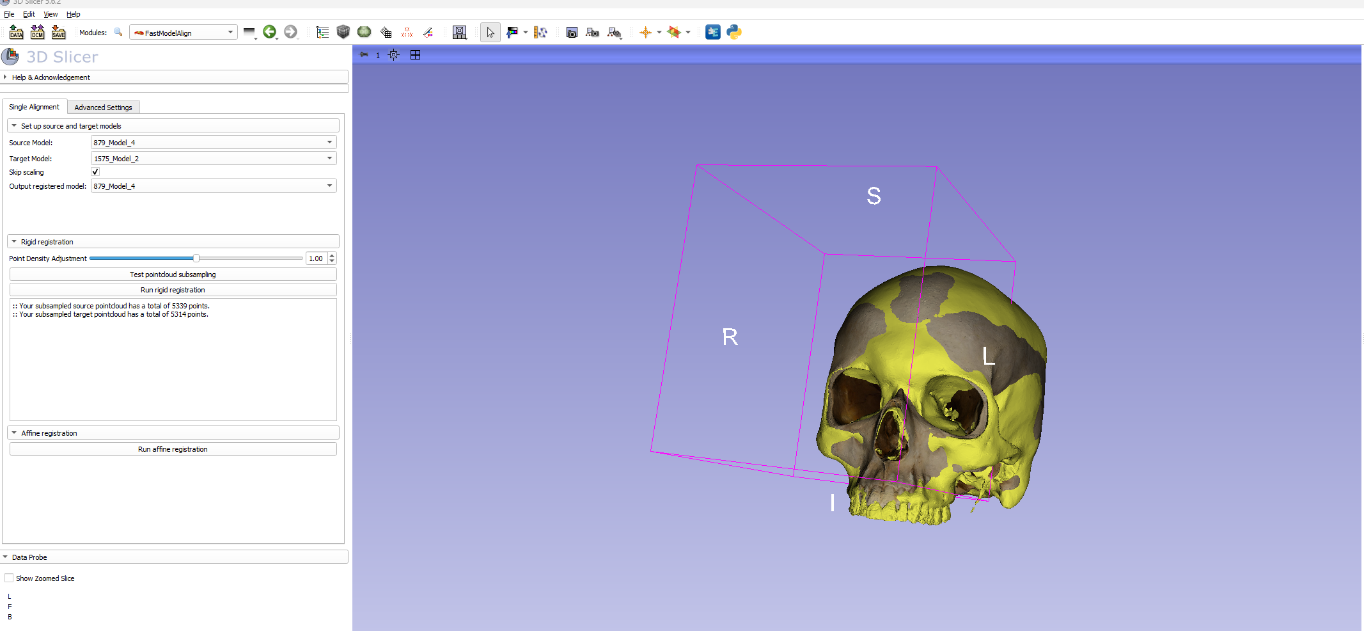Switch to Advanced Settings tab
This screenshot has height=636, width=1364.
tap(103, 107)
